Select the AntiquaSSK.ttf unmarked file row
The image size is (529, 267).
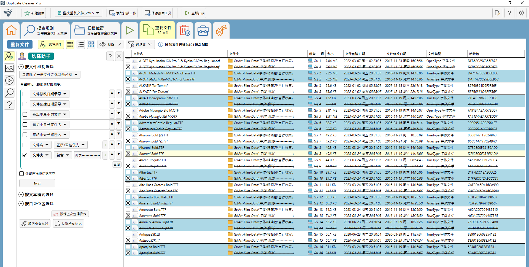tap(325, 234)
